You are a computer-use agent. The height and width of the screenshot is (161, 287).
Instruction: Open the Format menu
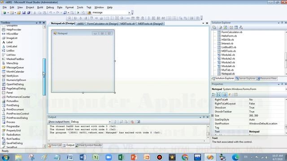click(x=70, y=7)
